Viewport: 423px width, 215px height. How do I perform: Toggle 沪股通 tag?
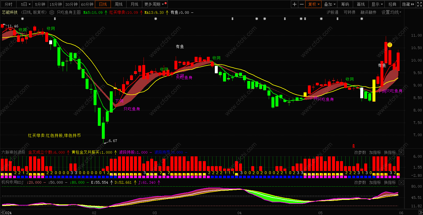point(332,12)
